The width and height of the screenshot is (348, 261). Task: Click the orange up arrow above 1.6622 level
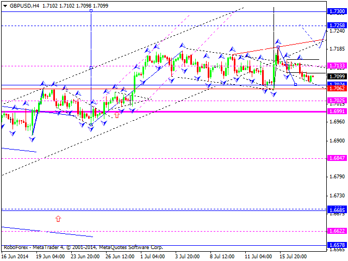(58, 219)
